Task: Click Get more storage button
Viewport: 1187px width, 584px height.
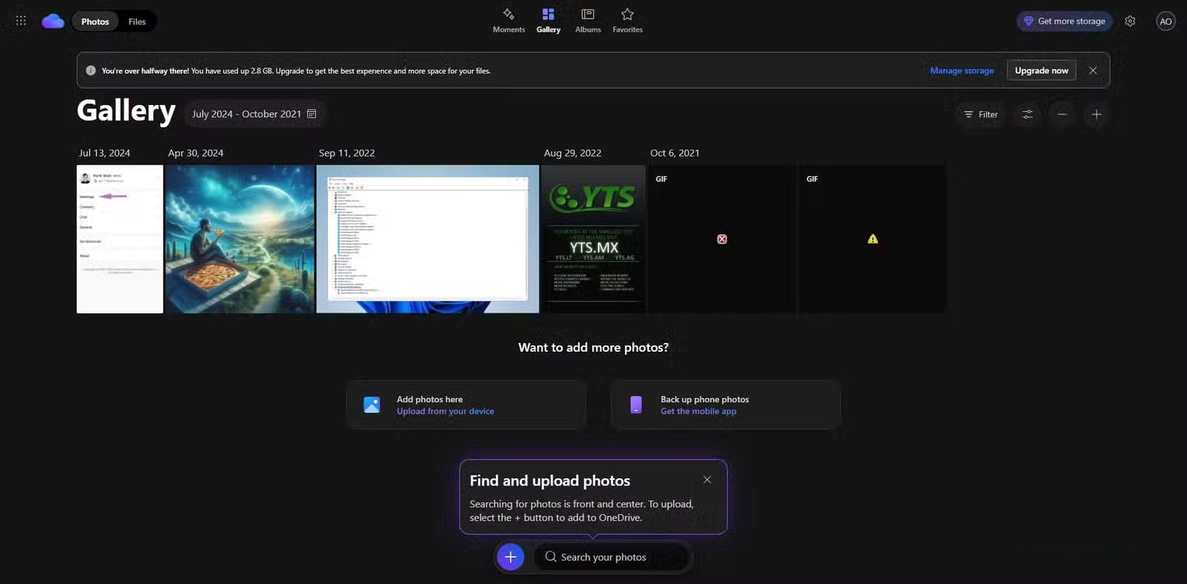Action: coord(1065,21)
